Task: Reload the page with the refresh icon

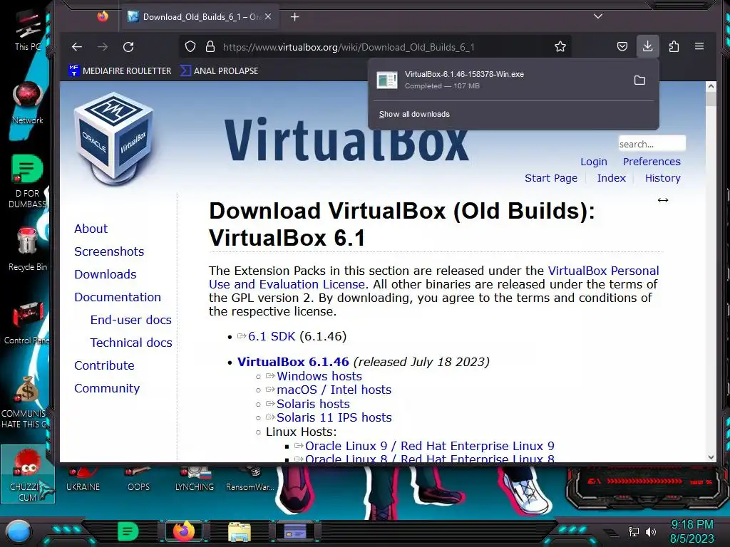Action: (128, 47)
